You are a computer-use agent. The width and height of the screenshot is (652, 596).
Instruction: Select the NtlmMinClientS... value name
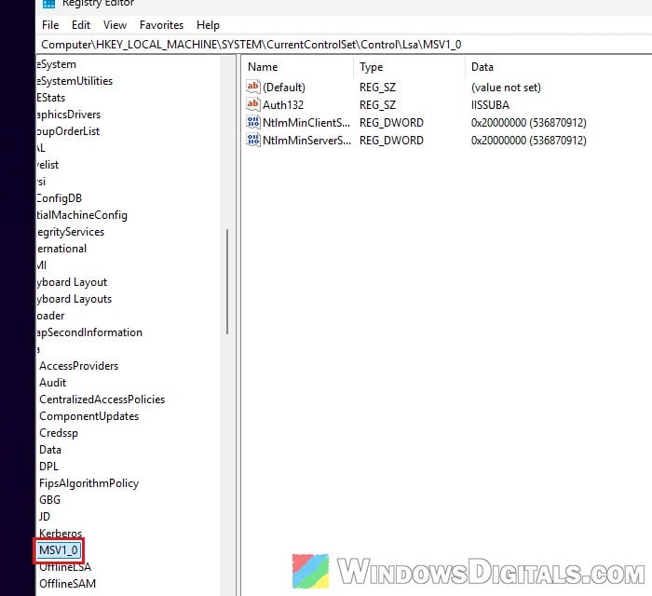point(306,123)
